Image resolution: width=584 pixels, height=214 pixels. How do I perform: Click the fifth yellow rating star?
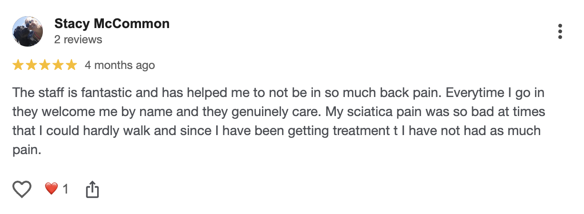(x=71, y=65)
